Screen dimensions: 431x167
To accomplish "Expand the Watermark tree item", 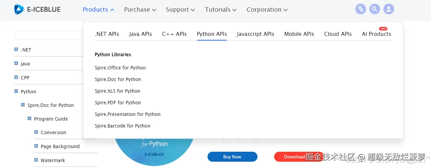I will (36, 160).
